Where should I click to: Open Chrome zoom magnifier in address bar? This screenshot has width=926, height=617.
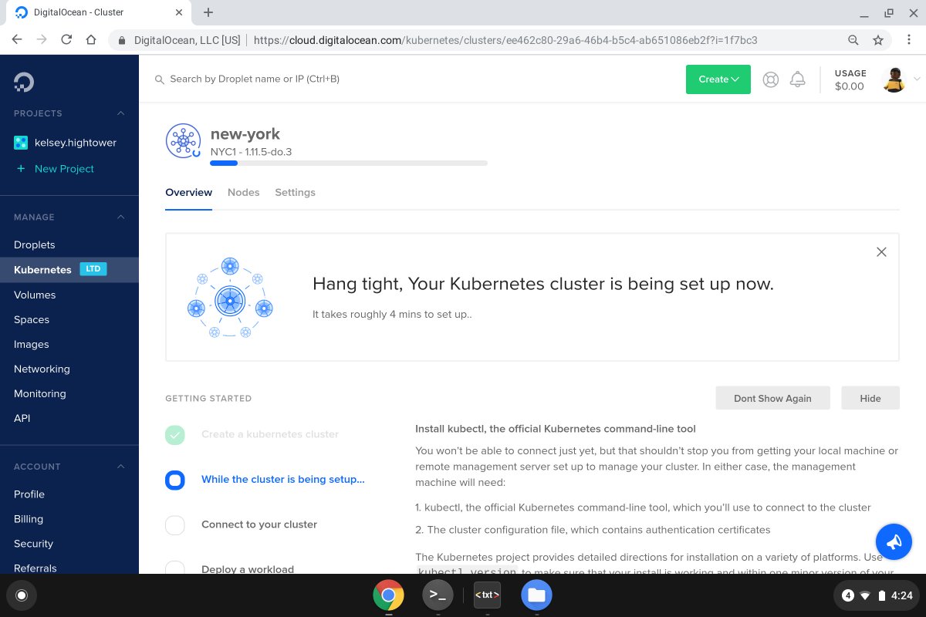[x=853, y=40]
